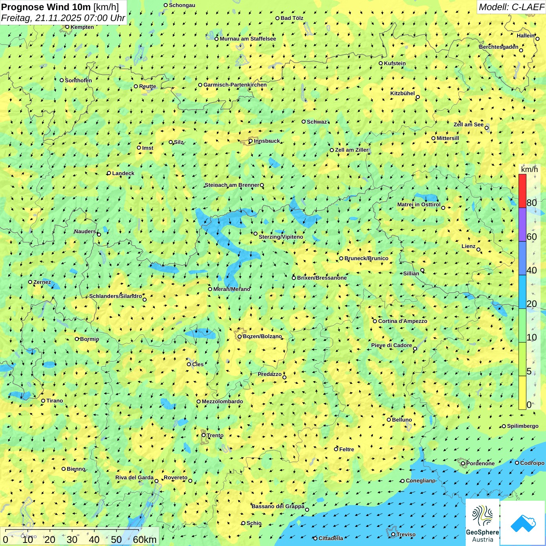546x546 pixels.
Task: Click the 'Bruneck/Brunico' label
Action: (366, 258)
